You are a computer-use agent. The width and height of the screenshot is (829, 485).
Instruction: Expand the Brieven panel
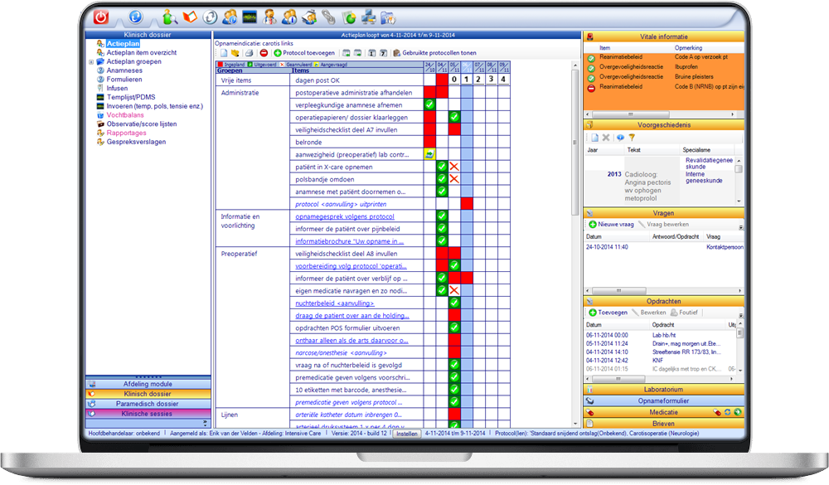click(x=663, y=424)
